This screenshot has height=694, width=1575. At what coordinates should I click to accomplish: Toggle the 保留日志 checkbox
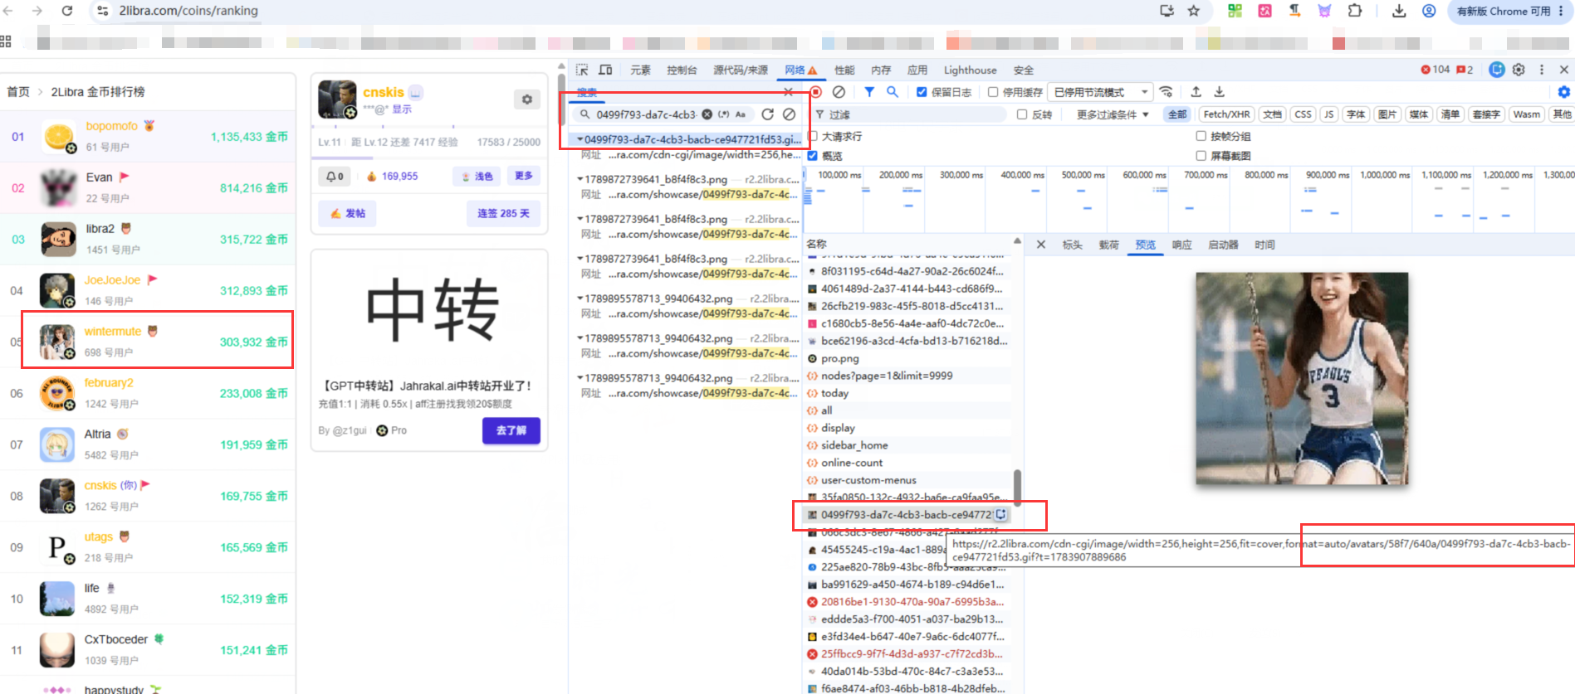point(922,92)
